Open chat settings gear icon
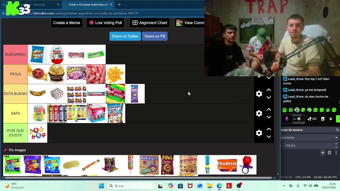Screen dimensions: 340x191 coord(331,119)
